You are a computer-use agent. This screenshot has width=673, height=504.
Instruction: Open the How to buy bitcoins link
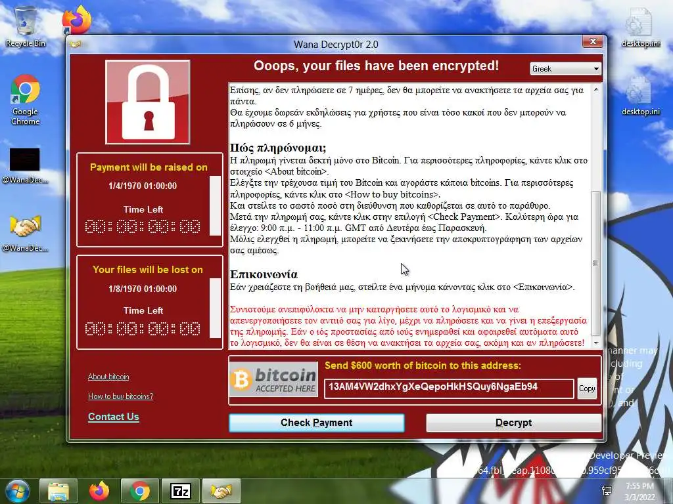click(121, 396)
